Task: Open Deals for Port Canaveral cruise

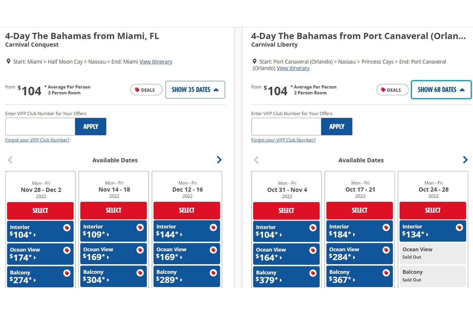Action: click(x=392, y=90)
